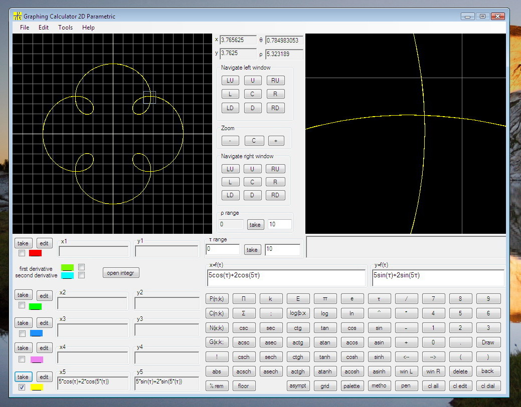Click the take button for x5
The height and width of the screenshot is (407, 521).
pos(23,377)
